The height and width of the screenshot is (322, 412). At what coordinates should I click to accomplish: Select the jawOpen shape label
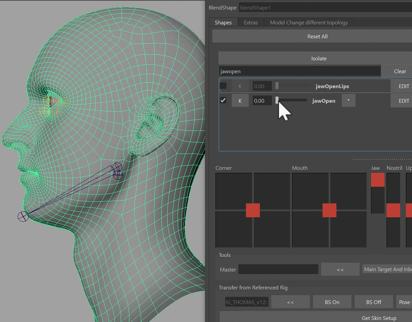pyautogui.click(x=324, y=101)
